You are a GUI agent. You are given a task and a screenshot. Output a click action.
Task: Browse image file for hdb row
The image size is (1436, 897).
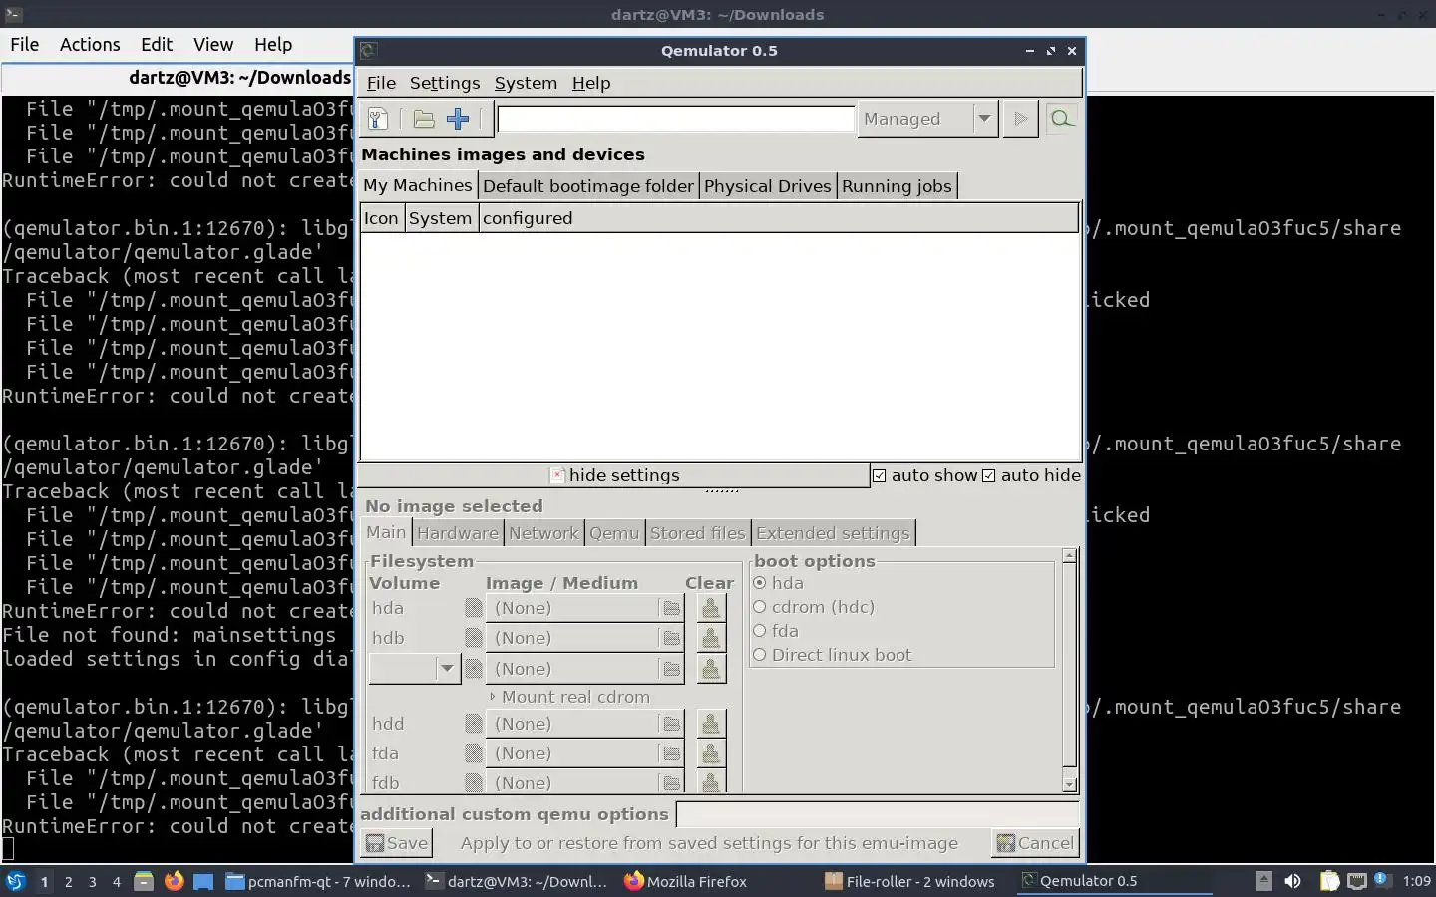click(671, 638)
